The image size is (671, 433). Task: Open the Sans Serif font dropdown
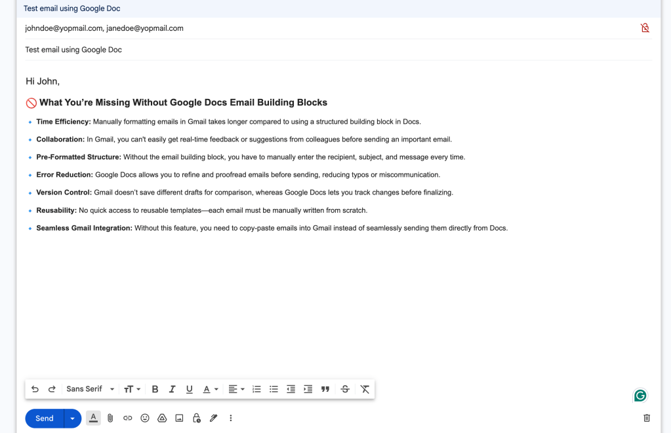pyautogui.click(x=87, y=388)
